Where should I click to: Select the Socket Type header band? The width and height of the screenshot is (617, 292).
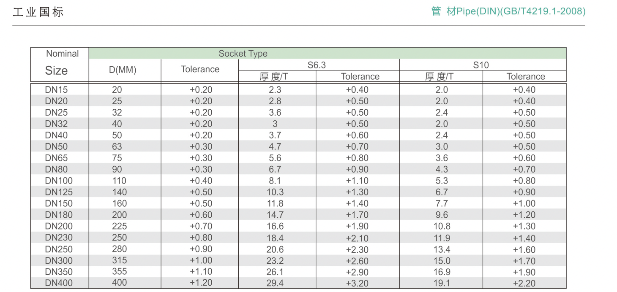(x=243, y=54)
